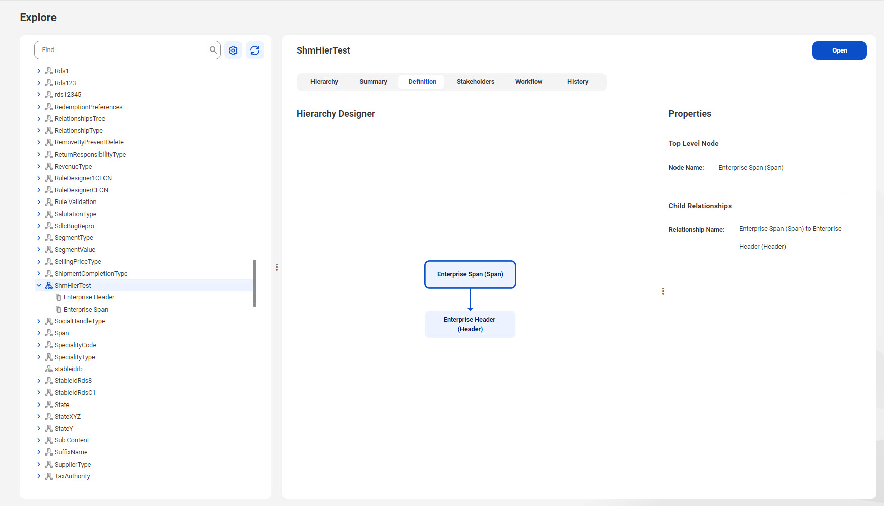
Task: Select the Definition tab
Action: [422, 82]
